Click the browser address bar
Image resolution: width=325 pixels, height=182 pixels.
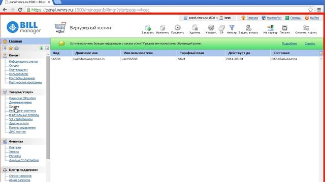pos(169,10)
